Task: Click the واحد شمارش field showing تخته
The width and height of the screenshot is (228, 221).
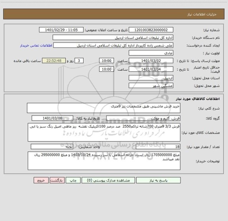Action: coord(52,147)
